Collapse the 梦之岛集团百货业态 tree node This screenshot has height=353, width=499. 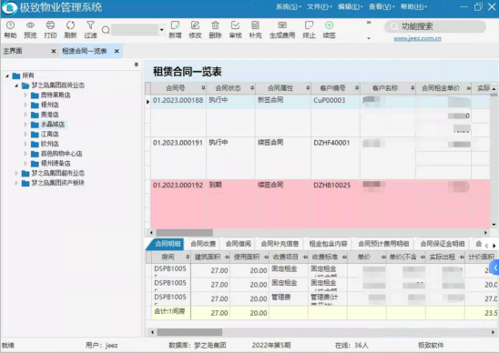[16, 86]
